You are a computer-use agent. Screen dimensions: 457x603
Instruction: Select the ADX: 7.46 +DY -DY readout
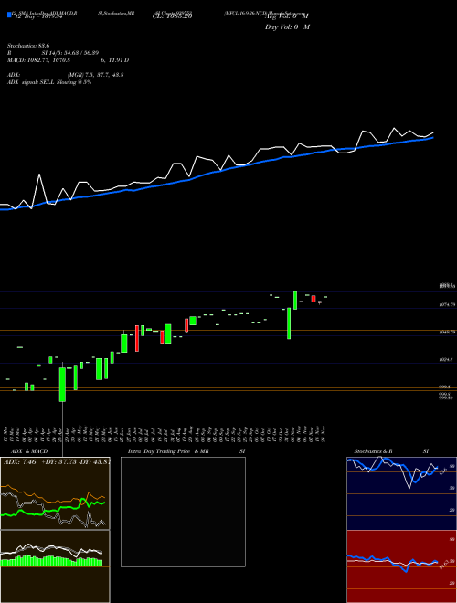(x=57, y=462)
